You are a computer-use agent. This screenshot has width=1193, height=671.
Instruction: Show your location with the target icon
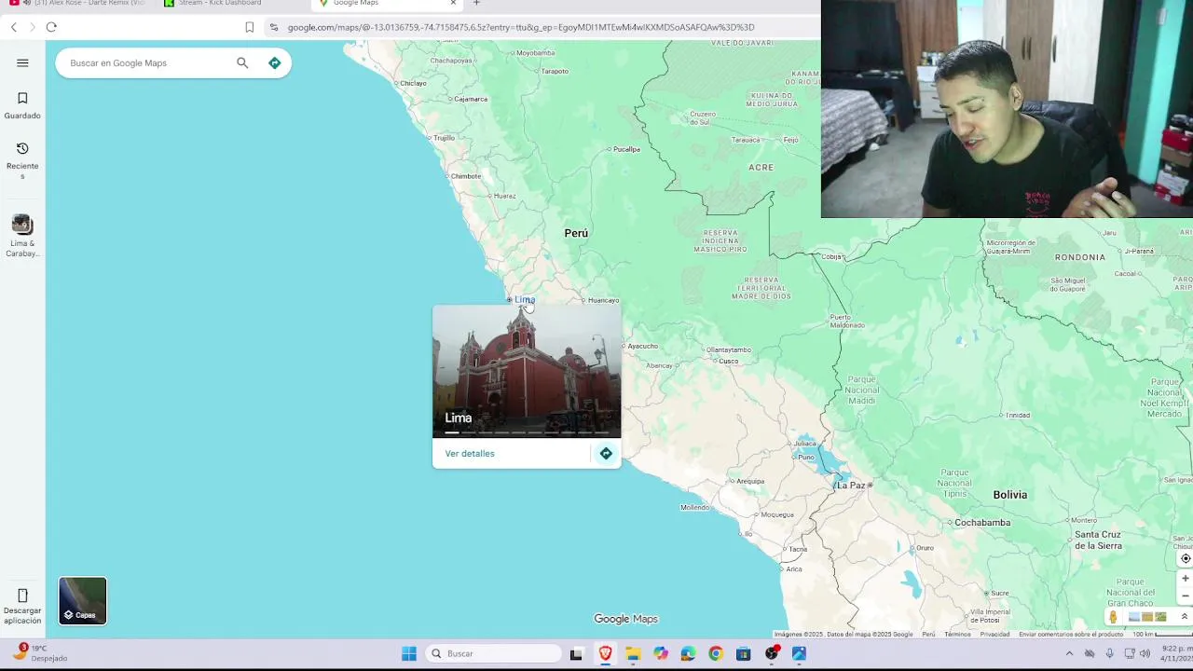click(x=1186, y=558)
